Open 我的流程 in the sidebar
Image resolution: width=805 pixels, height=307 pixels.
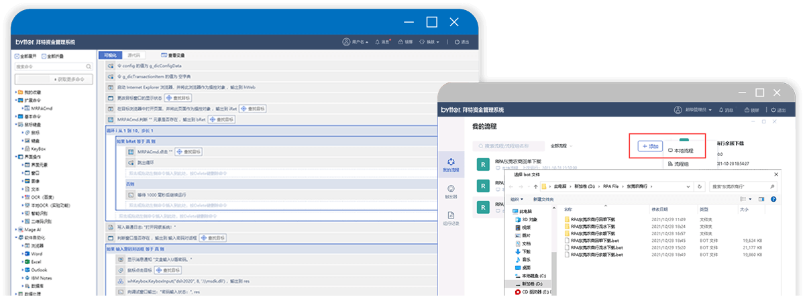[x=451, y=164]
